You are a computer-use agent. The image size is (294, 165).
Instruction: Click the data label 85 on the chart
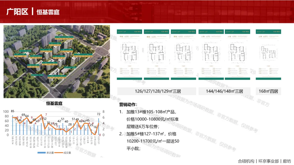(x=13, y=111)
